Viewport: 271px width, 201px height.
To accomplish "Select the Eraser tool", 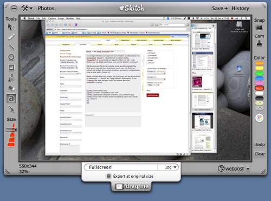I will 11,88.
